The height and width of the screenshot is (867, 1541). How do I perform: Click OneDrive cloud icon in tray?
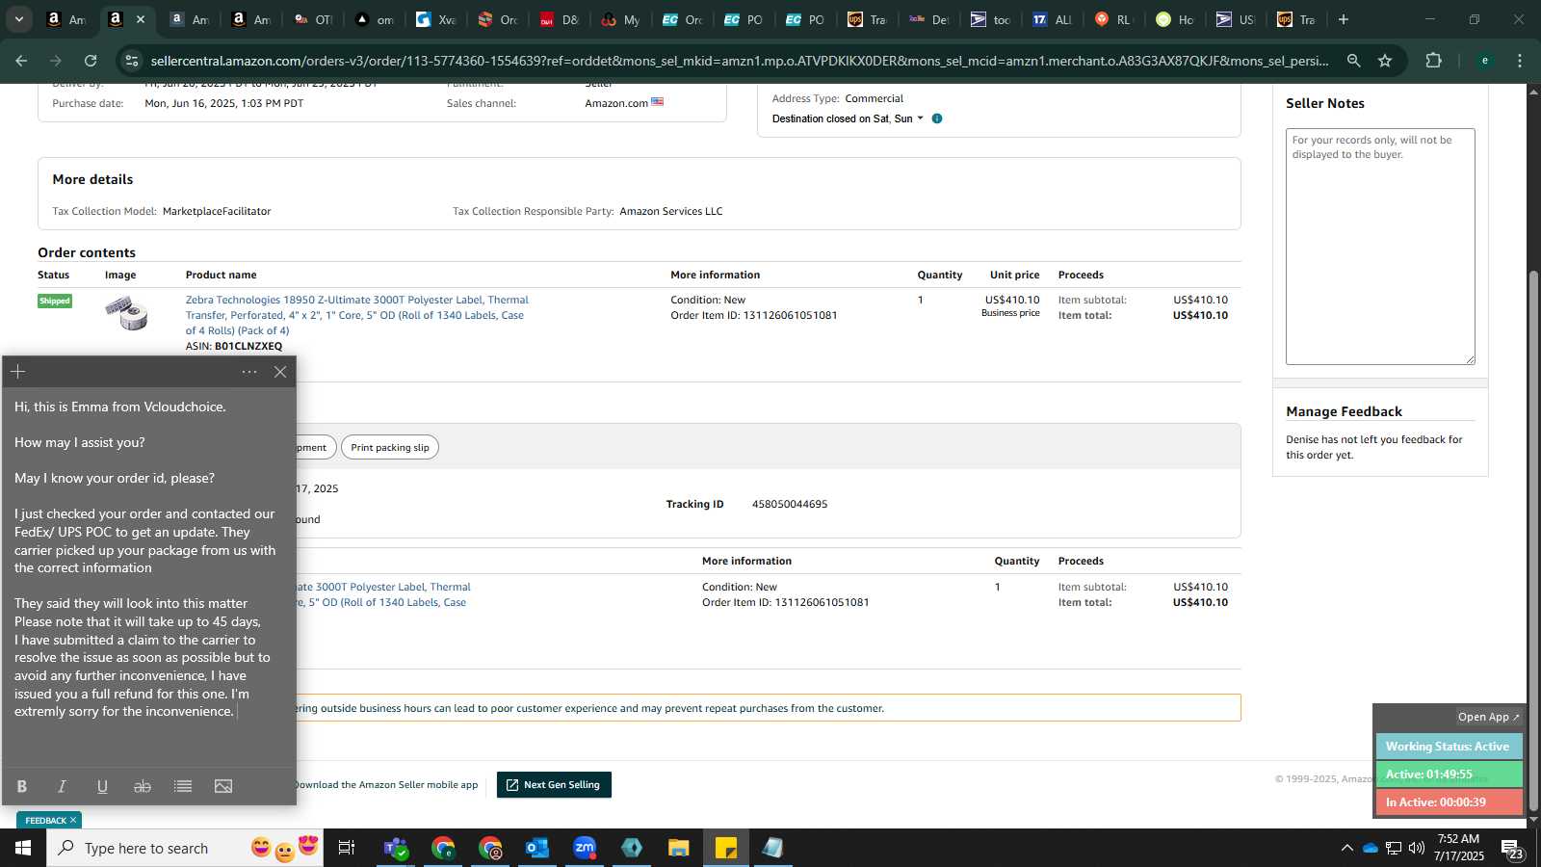click(1370, 848)
